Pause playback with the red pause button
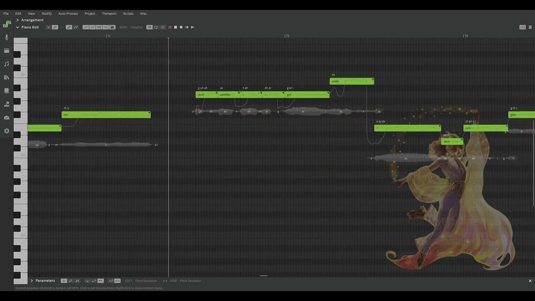The image size is (535, 301). pyautogui.click(x=170, y=27)
